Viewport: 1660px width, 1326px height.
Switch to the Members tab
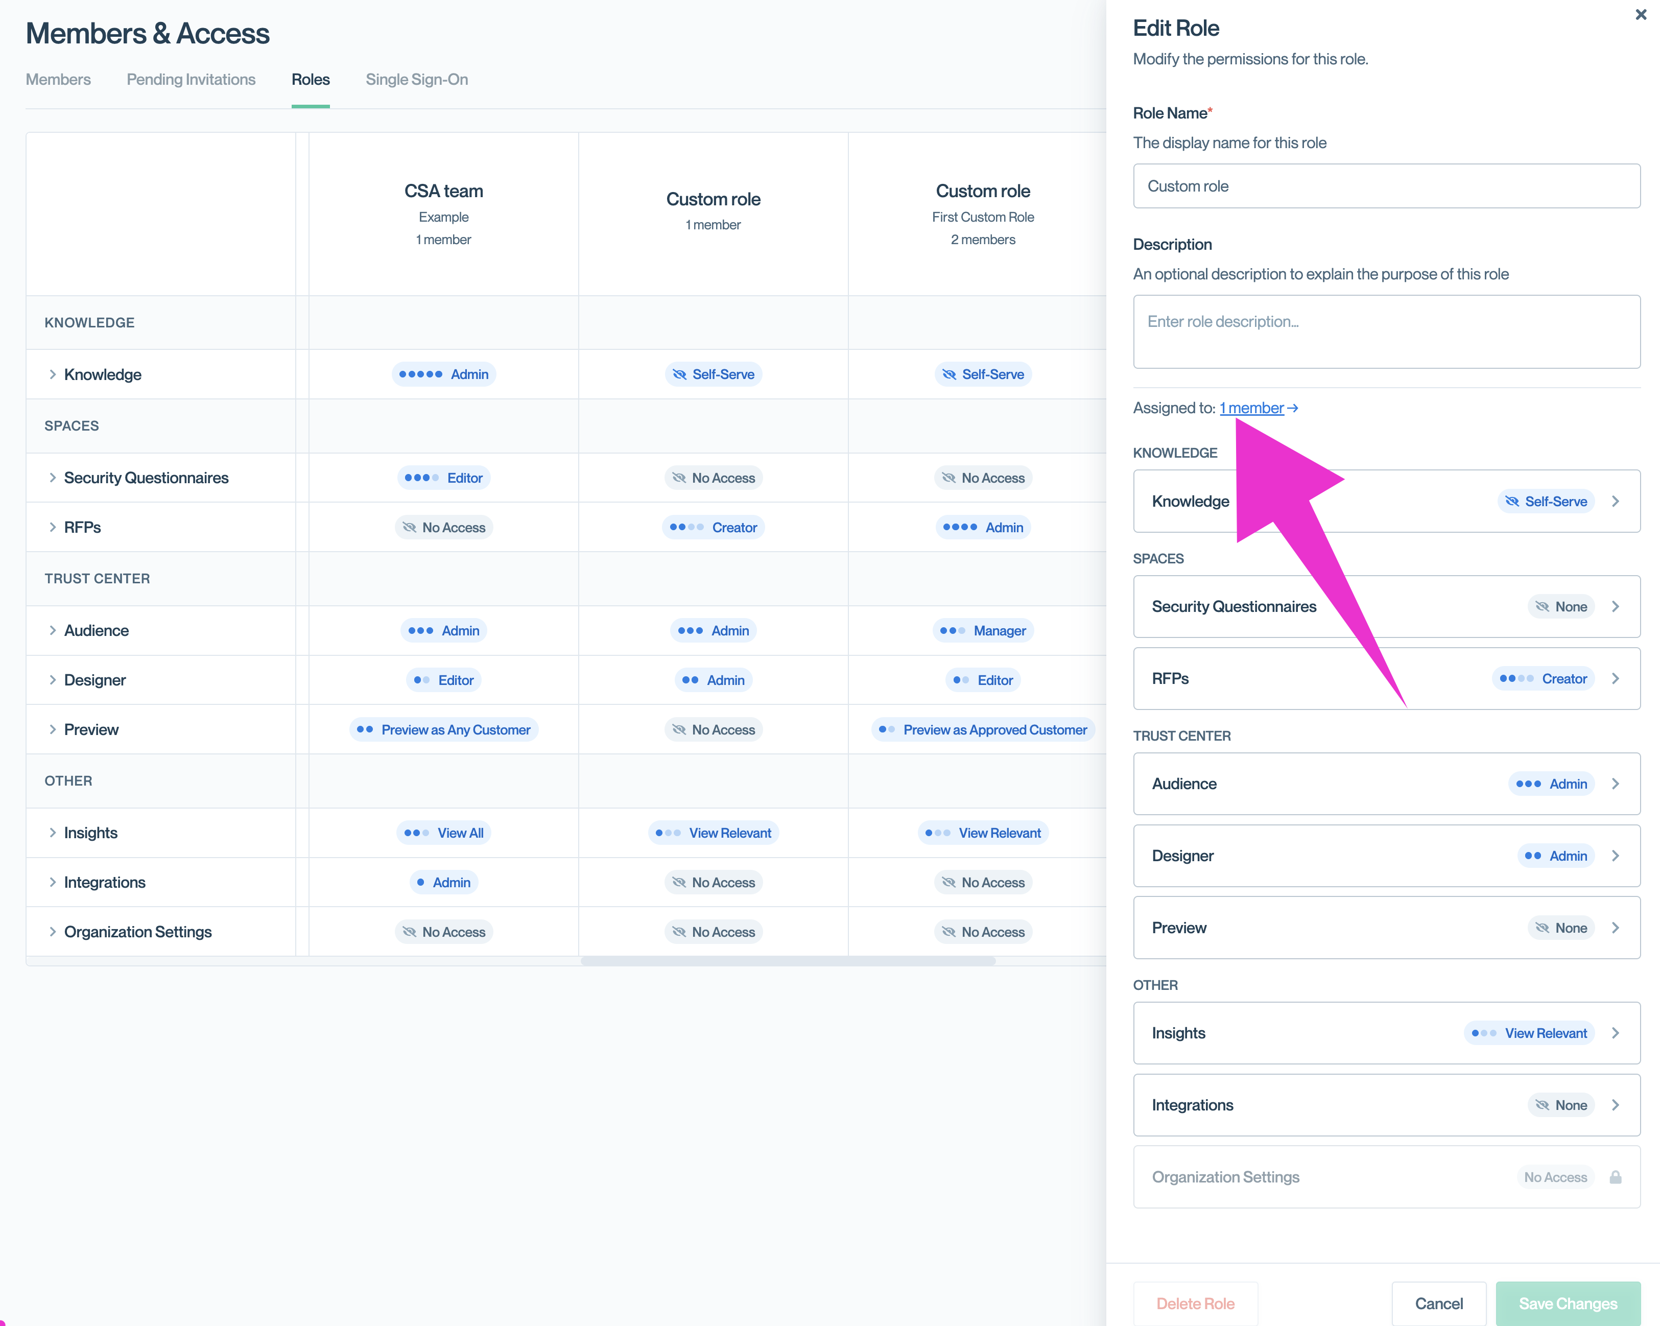click(58, 79)
